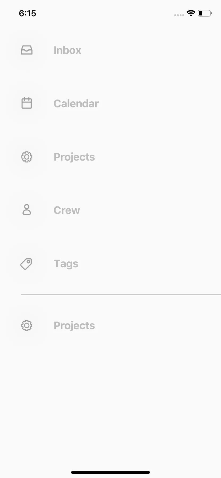221x478 pixels.
Task: Tap the Calendar icon
Action: coord(27,103)
